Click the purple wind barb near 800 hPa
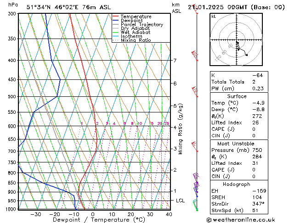289x223 pixels. point(196,178)
